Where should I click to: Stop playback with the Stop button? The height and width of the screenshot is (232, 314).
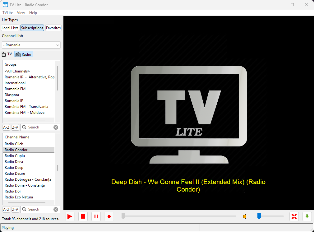83,216
